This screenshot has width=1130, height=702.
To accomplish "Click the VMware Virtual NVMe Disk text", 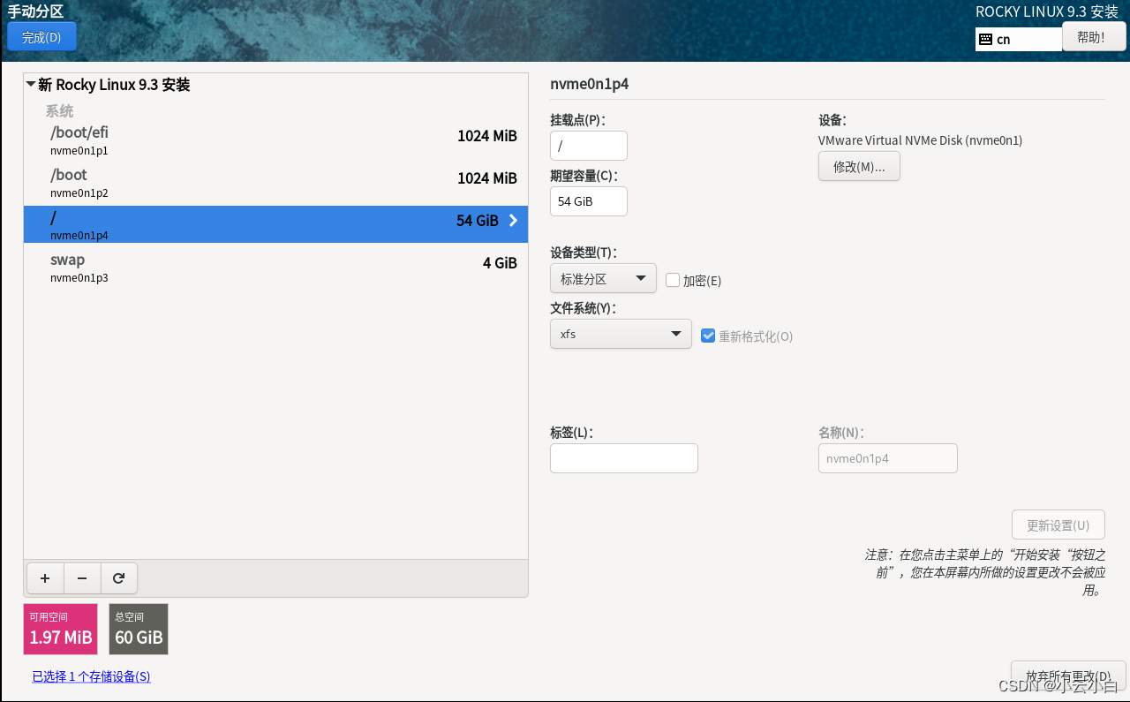I will pos(920,140).
